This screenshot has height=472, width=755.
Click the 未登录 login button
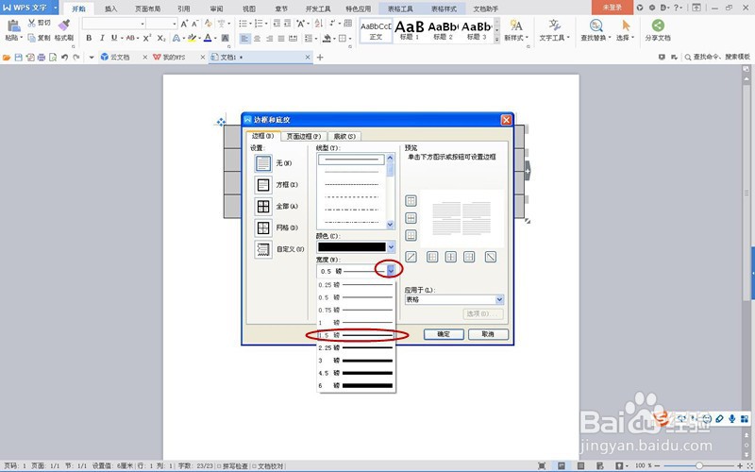(x=612, y=8)
